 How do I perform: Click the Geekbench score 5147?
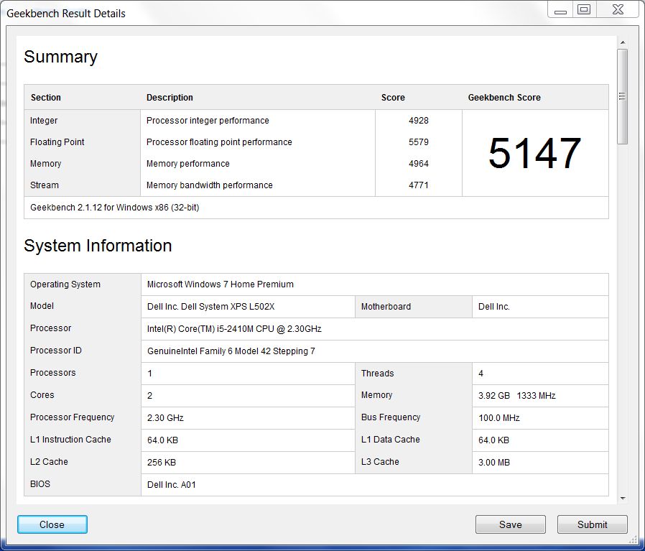pos(535,153)
